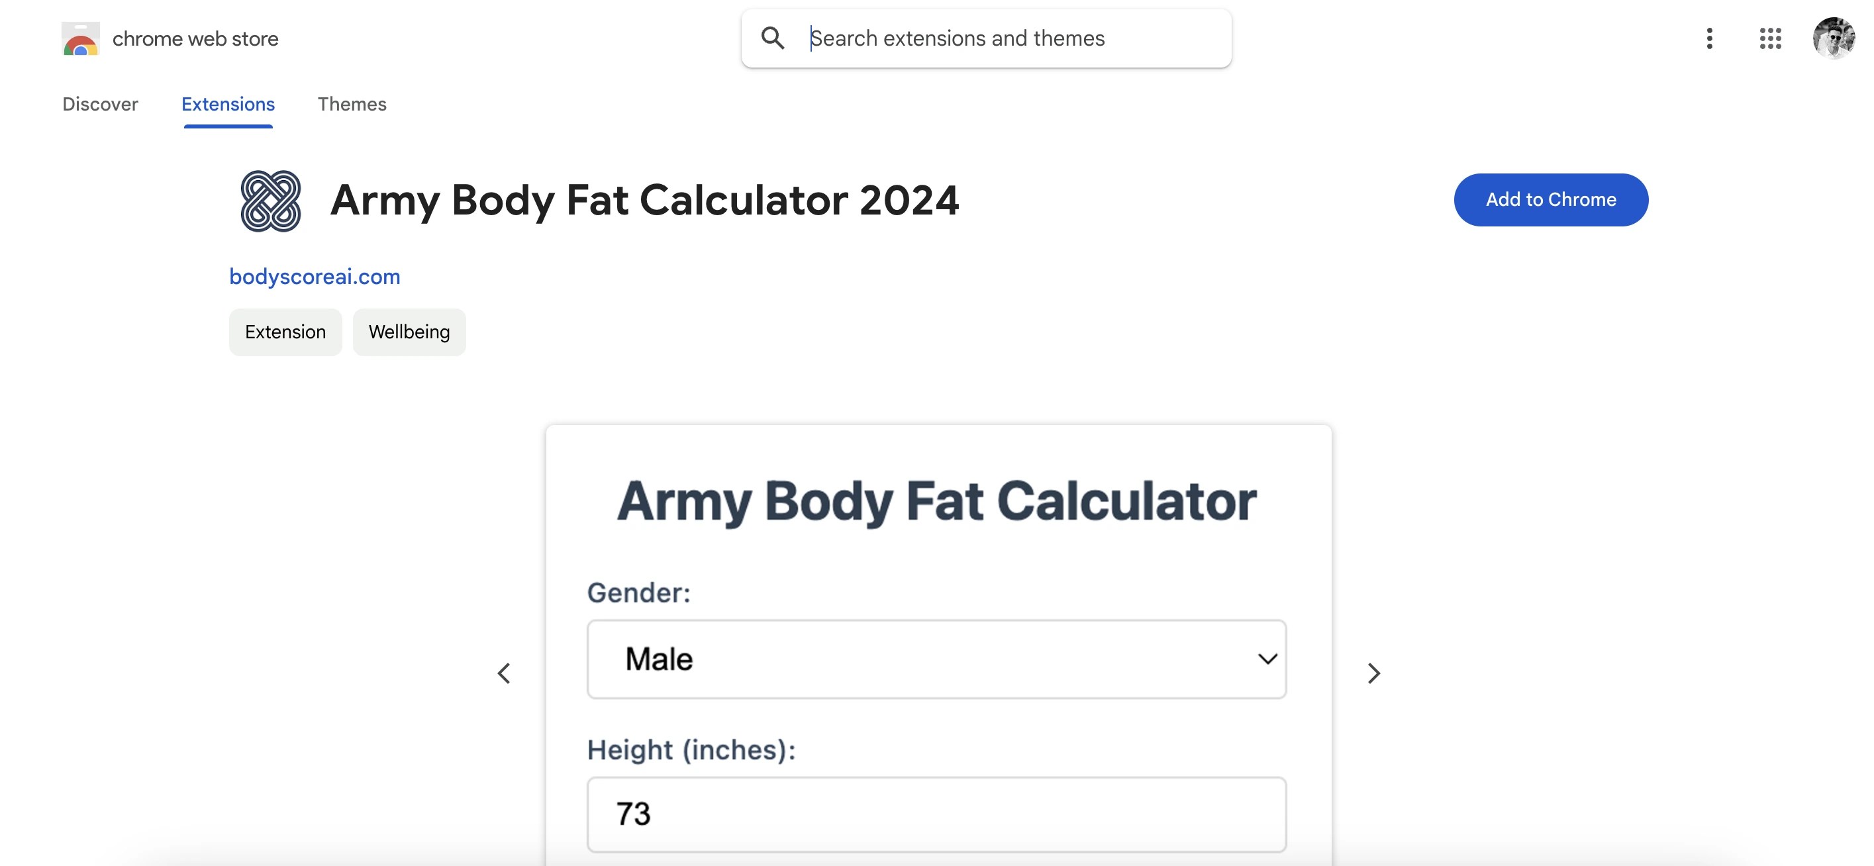Click the search magnifying glass icon
Screen dimensions: 1874x866
773,38
